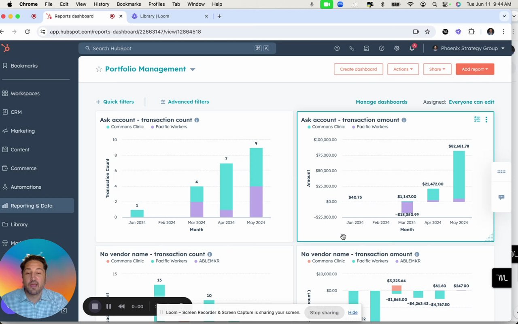Viewport: 518px width, 324px height.
Task: Expand the Portfolio Management dashboard dropdown
Action: (x=193, y=69)
